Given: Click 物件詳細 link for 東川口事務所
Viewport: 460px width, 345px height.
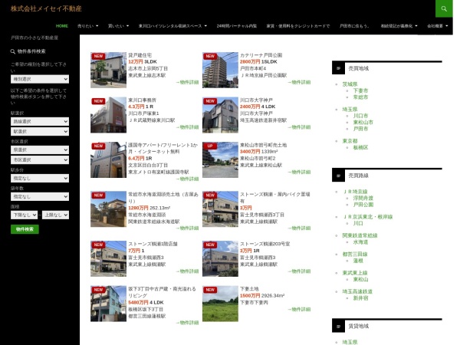Looking at the screenshot, I should [187, 127].
